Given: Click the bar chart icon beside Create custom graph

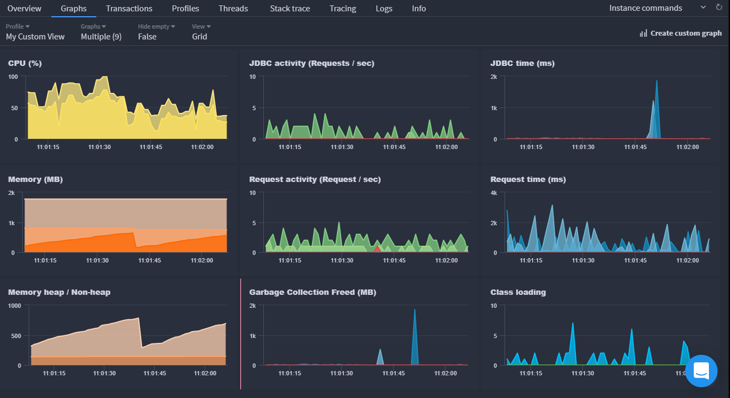Looking at the screenshot, I should click(x=643, y=33).
